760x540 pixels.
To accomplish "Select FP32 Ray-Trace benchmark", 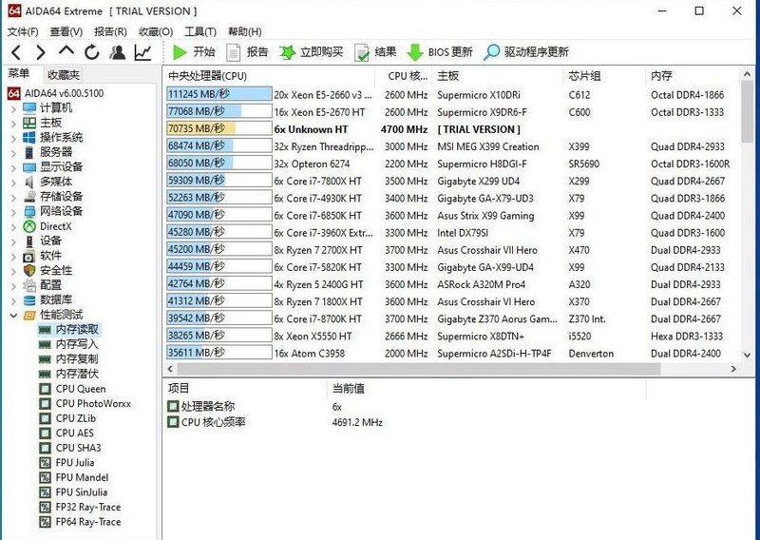I will pyautogui.click(x=80, y=507).
